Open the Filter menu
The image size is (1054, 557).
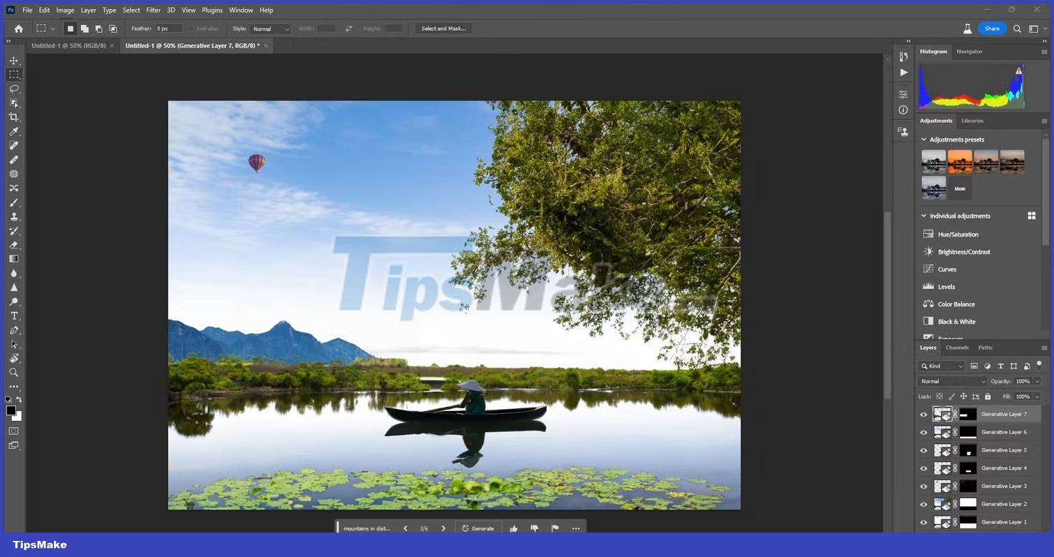point(153,10)
